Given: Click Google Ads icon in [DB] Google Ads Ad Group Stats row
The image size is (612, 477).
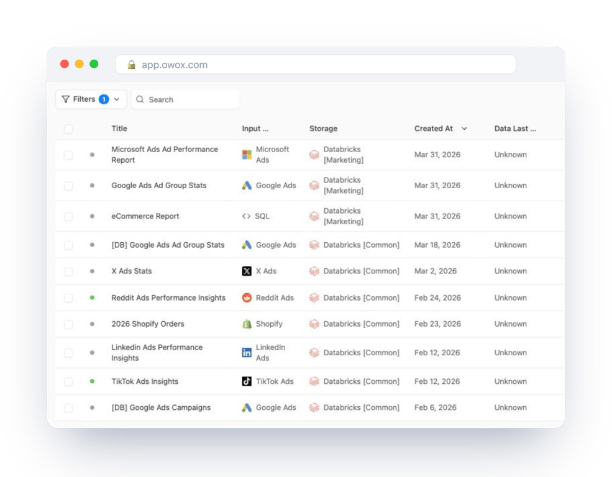Looking at the screenshot, I should (247, 245).
